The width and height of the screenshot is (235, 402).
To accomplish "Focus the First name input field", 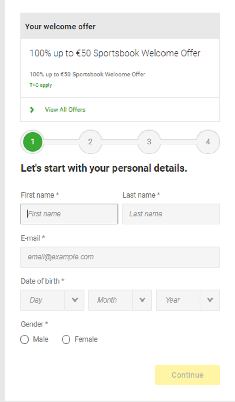I will [69, 214].
